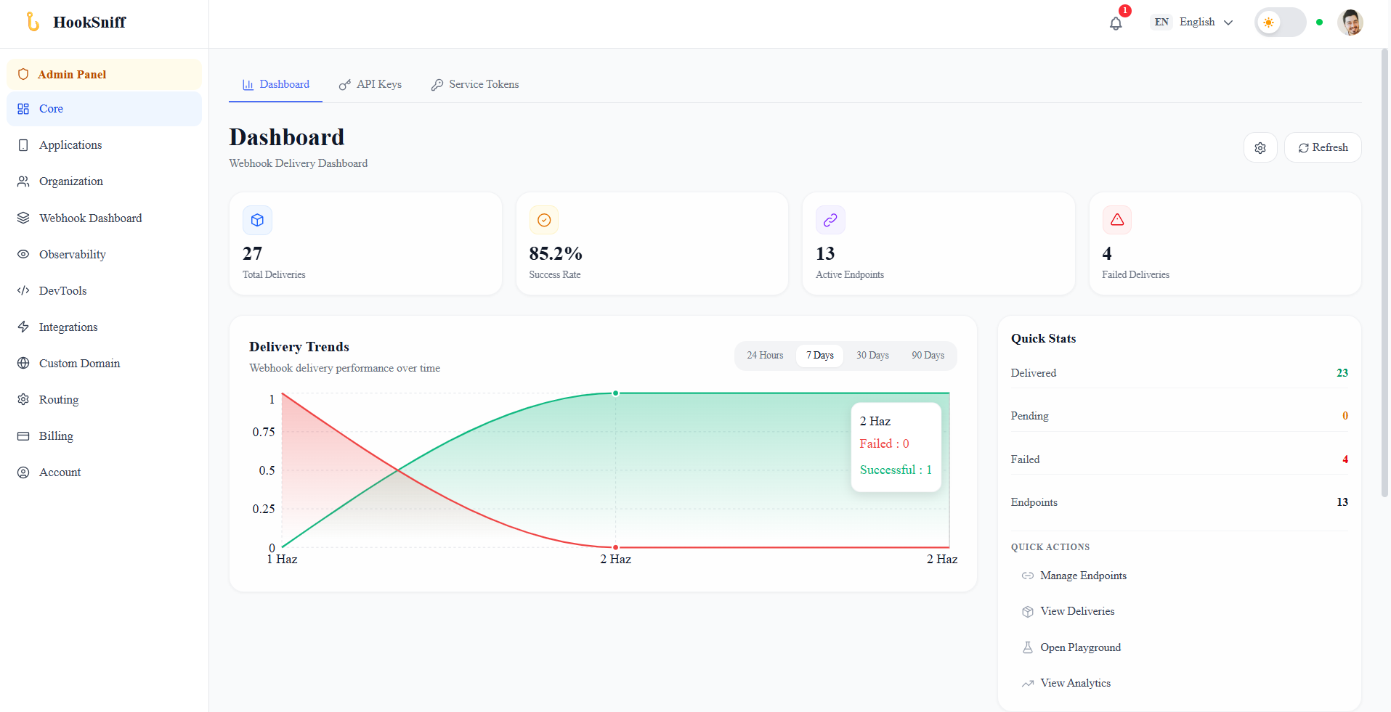Click the Integrations lightning bolt icon
The width and height of the screenshot is (1391, 712).
(x=23, y=327)
